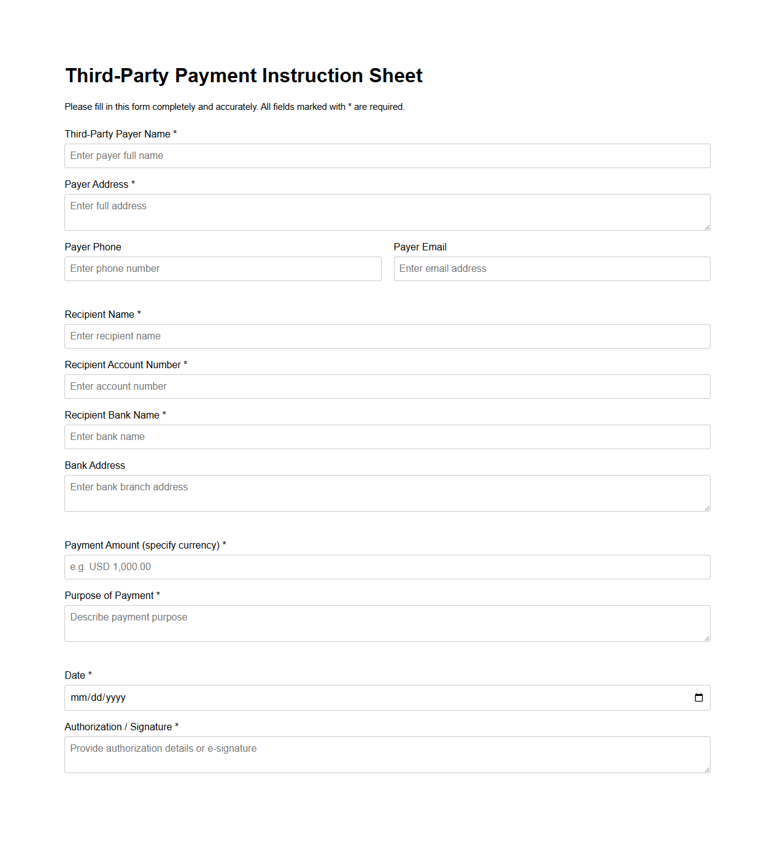Open the date picker calendar icon
Image resolution: width=775 pixels, height=853 pixels.
[699, 697]
